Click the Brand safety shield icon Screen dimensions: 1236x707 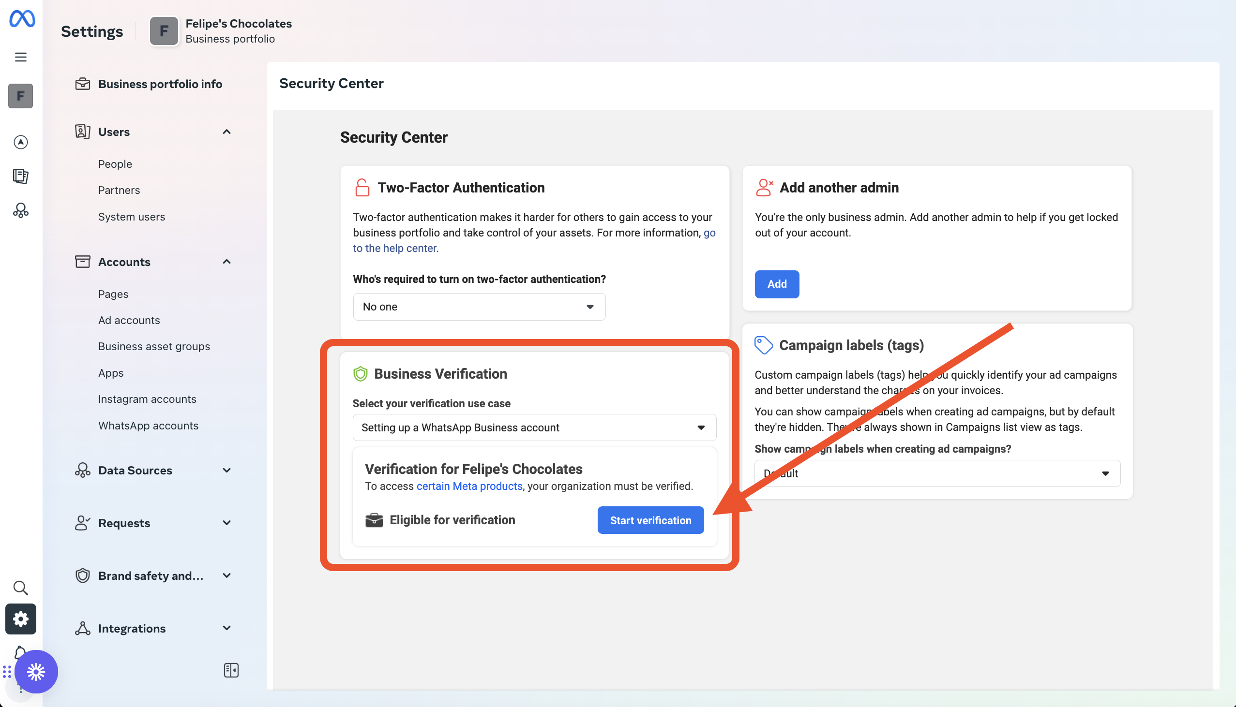pyautogui.click(x=83, y=575)
